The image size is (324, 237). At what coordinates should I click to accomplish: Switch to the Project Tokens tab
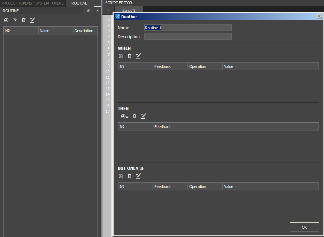(17, 3)
